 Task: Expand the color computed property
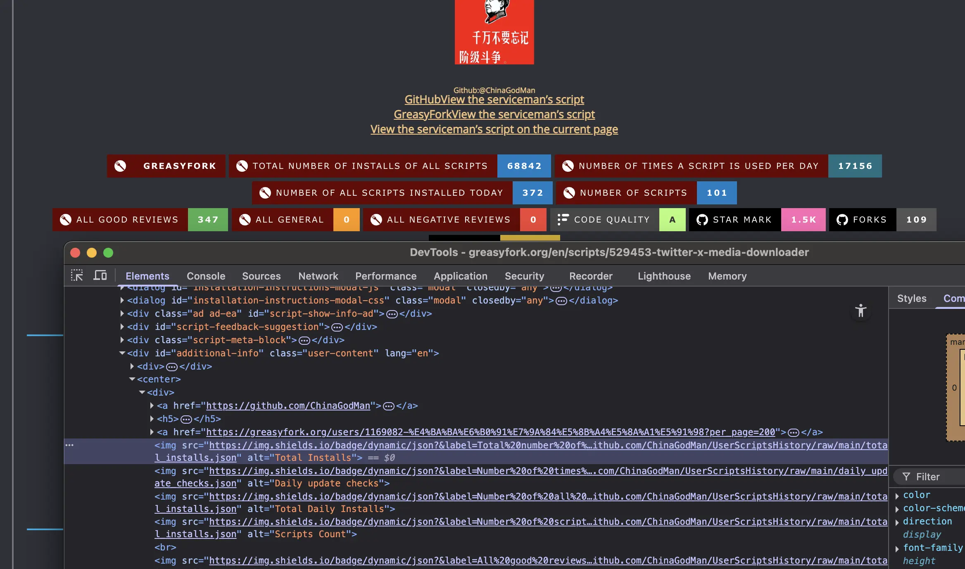click(897, 496)
